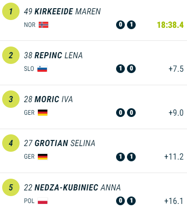Screen dimensions: 187x210
Task: Click the +16.1 time gap
Action: pos(174,201)
